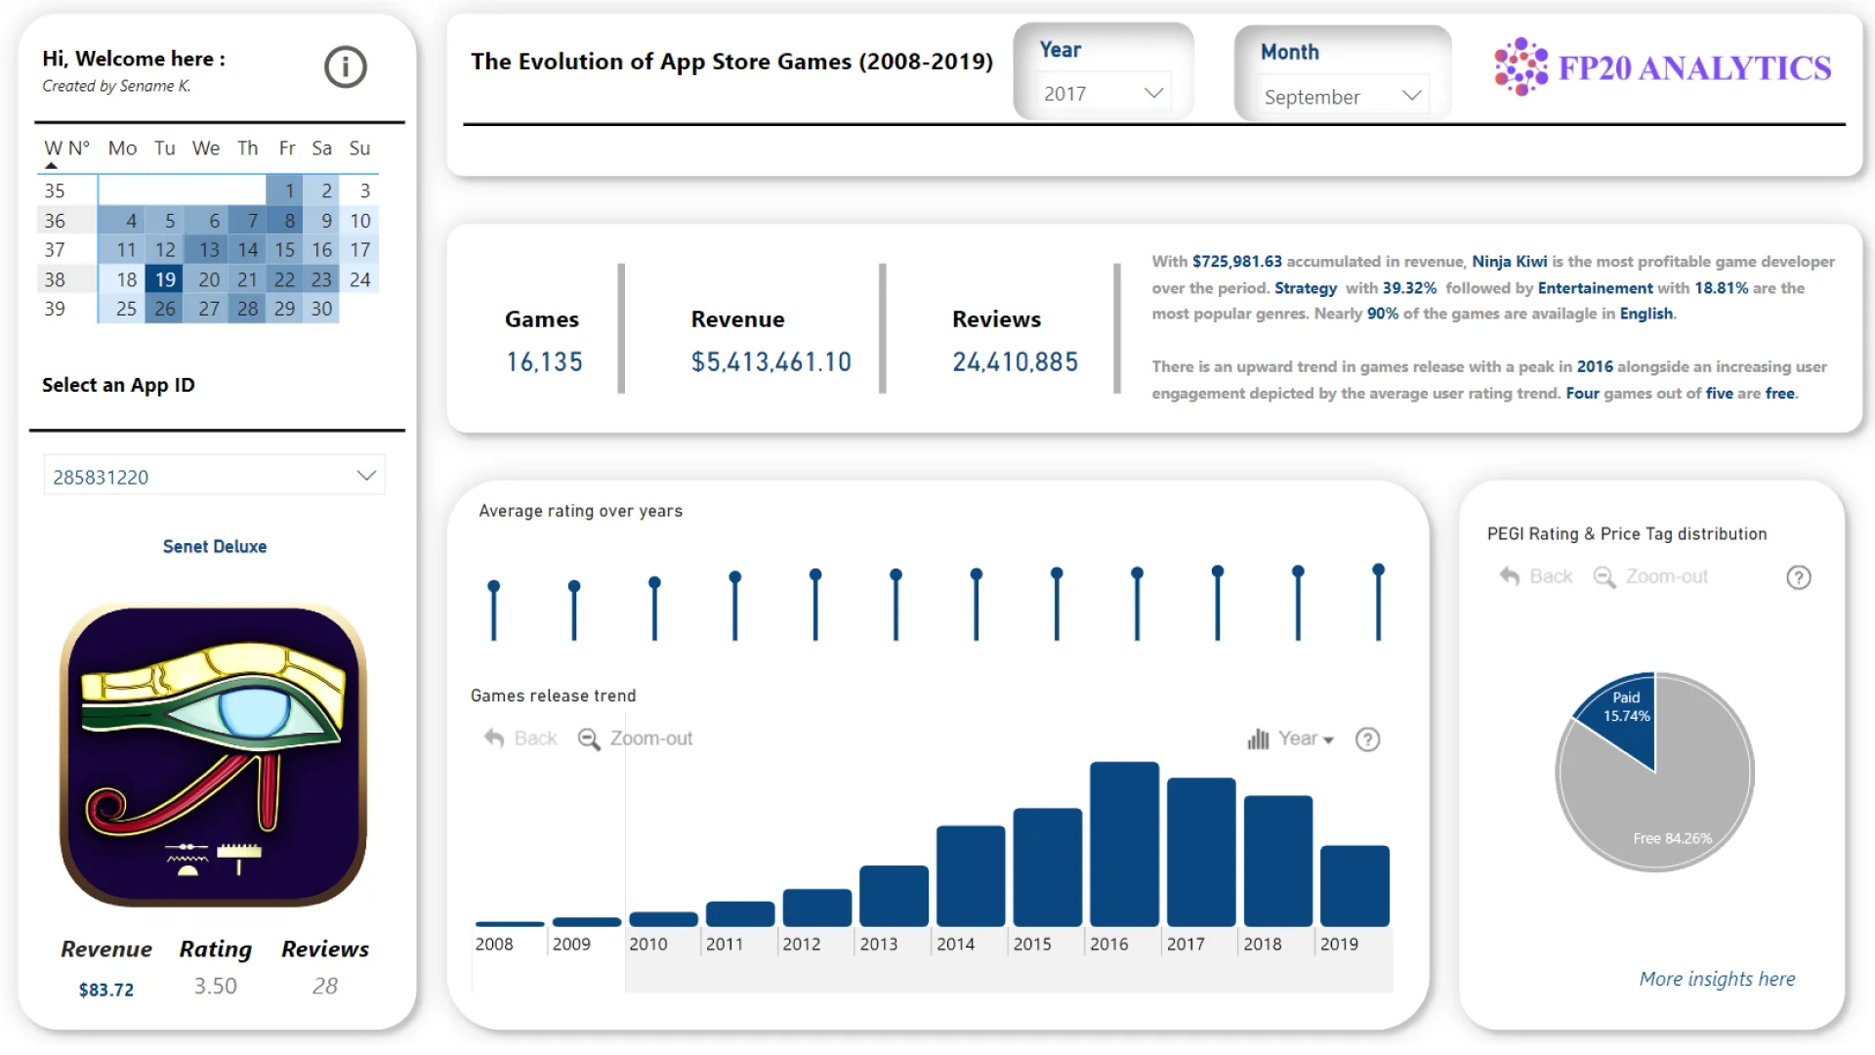Expand the Year slicer dropdown
1875x1055 pixels.
pos(1153,93)
